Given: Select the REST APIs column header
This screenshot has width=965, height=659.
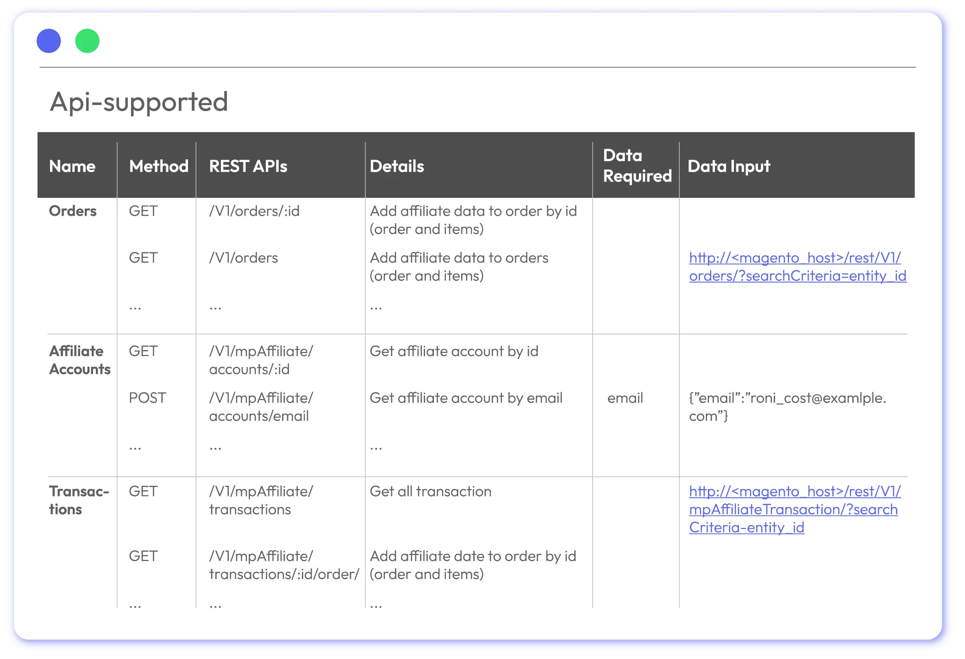Looking at the screenshot, I should pos(248,166).
